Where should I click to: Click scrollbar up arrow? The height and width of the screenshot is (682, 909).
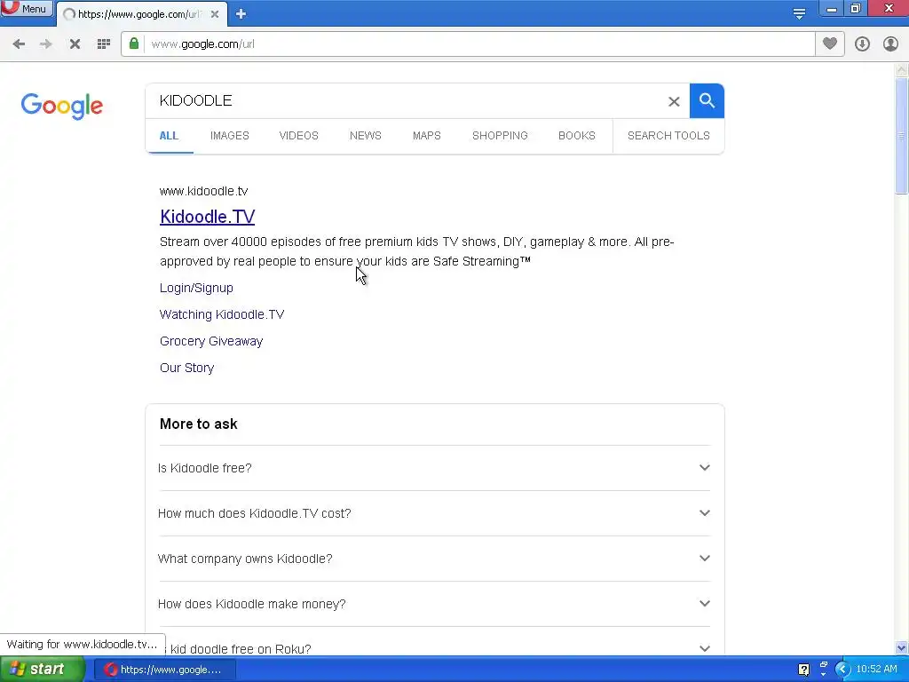(x=902, y=70)
